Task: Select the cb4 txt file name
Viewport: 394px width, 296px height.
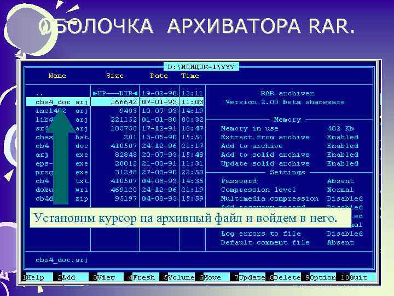Action: coord(61,181)
